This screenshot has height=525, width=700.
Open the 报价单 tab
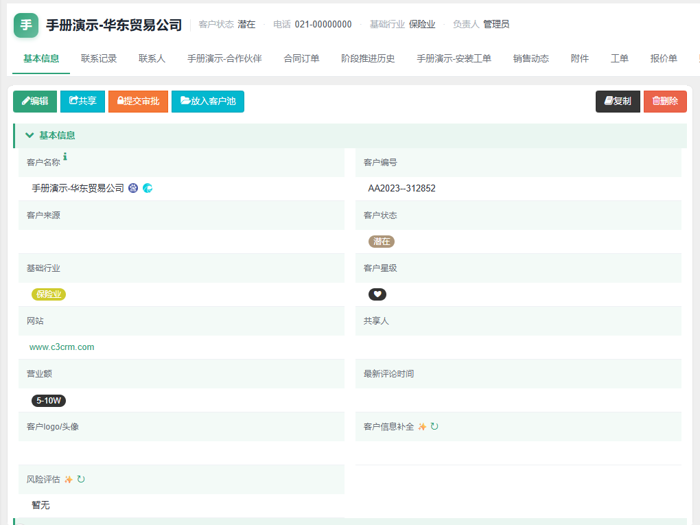[x=664, y=58]
